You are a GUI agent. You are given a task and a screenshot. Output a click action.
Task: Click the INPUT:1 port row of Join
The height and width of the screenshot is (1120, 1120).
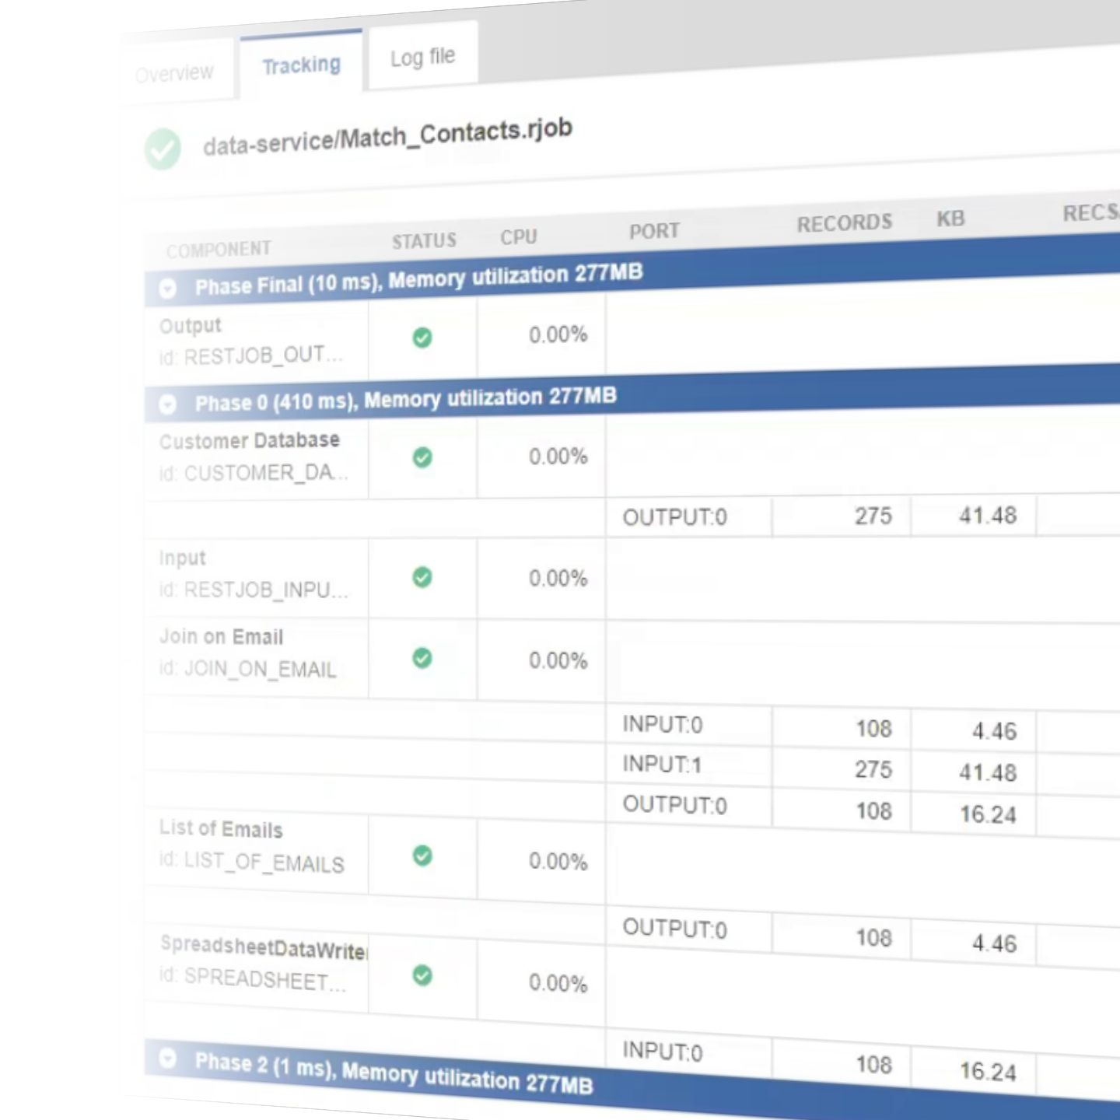(x=662, y=765)
